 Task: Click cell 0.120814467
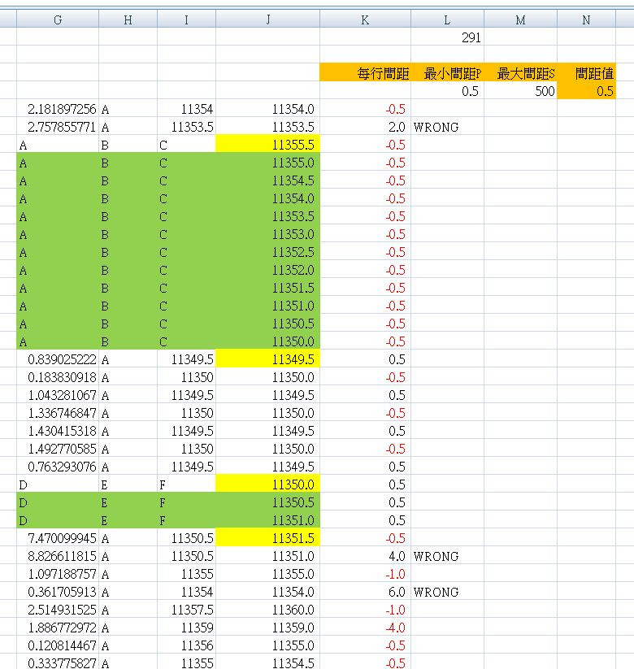point(58,646)
